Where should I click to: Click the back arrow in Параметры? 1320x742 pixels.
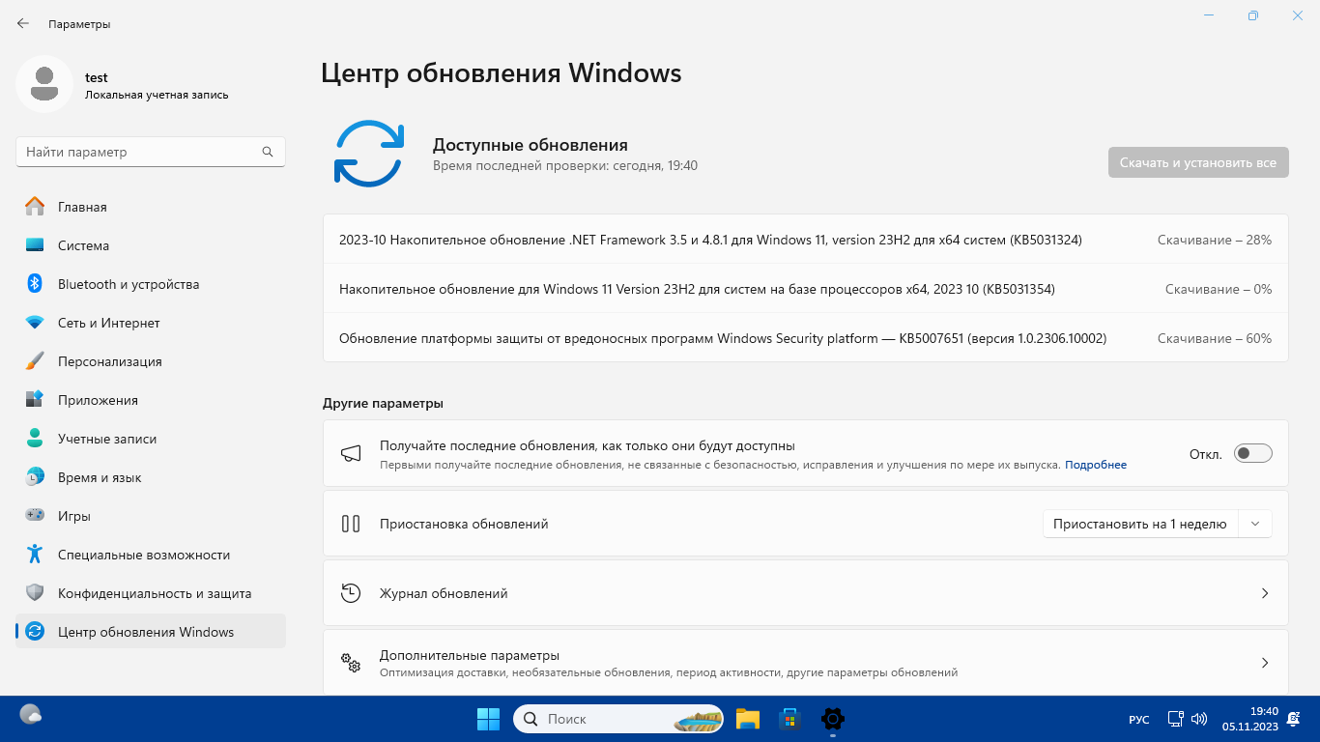[x=23, y=23]
